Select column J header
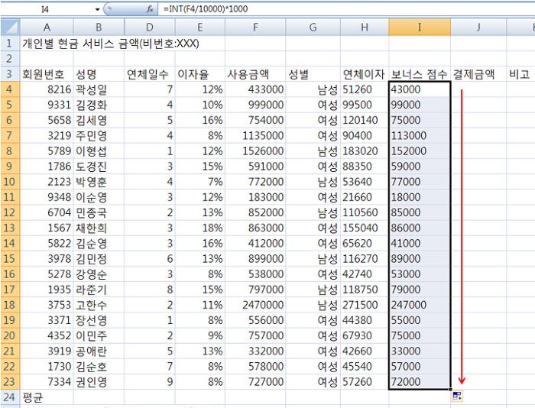This screenshot has width=535, height=408. pos(478,27)
